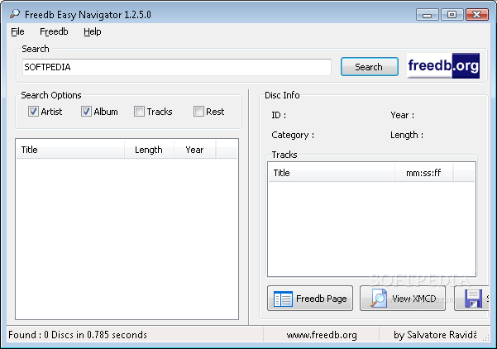Click the Title header in Tracks list
Viewport: 497px width, 349px height.
tap(332, 173)
